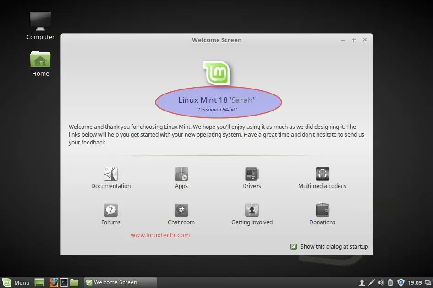
Task: Minimize the Welcome Screen window
Action: click(343, 40)
